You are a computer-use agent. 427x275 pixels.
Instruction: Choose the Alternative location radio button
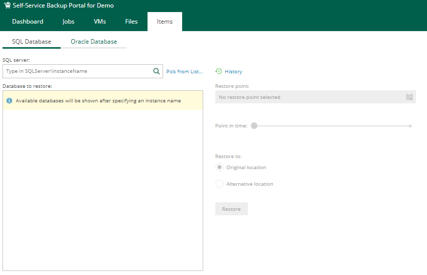pos(219,184)
